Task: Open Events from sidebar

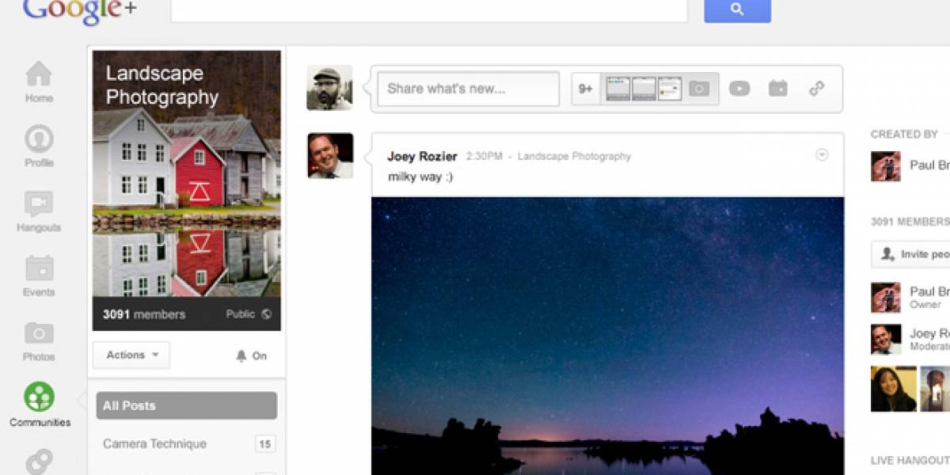Action: tap(39, 277)
